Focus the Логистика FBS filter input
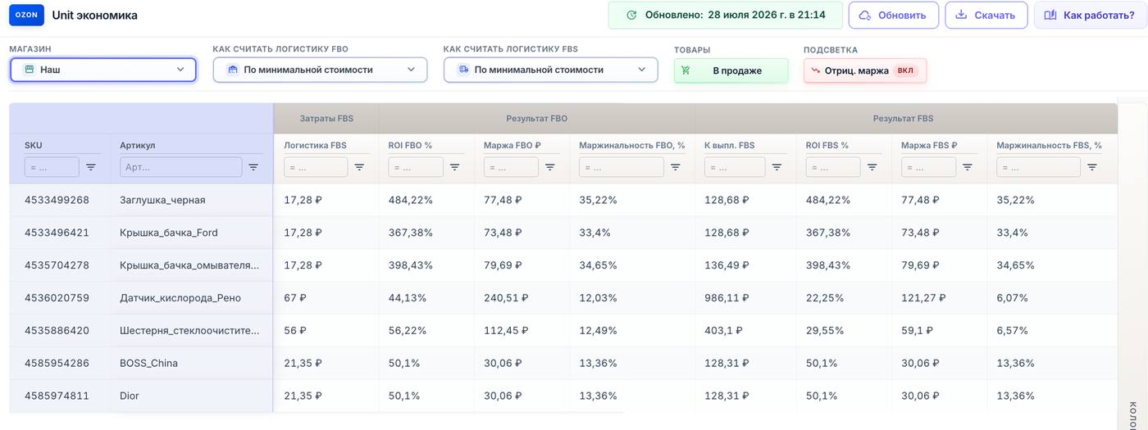 (x=316, y=167)
